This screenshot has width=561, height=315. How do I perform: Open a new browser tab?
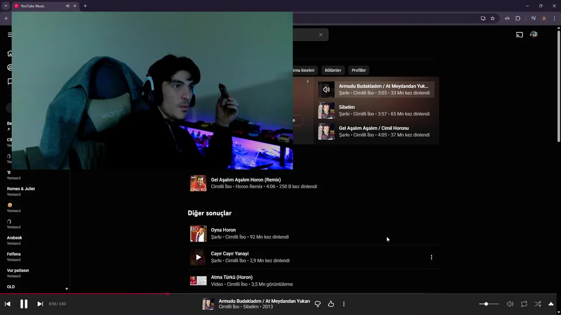85,6
